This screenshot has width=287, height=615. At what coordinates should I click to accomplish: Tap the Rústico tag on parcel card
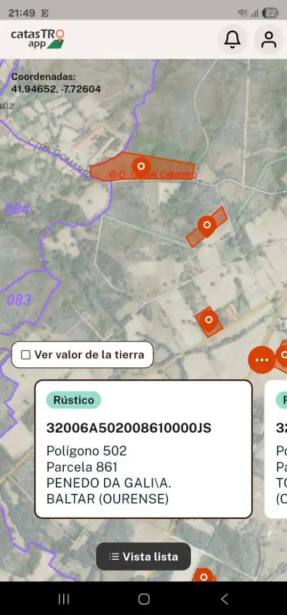click(x=73, y=400)
